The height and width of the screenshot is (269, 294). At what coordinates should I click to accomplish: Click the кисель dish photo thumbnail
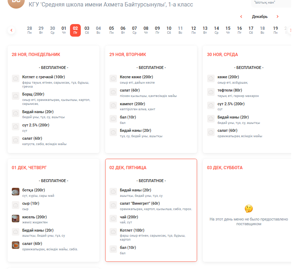click(x=15, y=218)
